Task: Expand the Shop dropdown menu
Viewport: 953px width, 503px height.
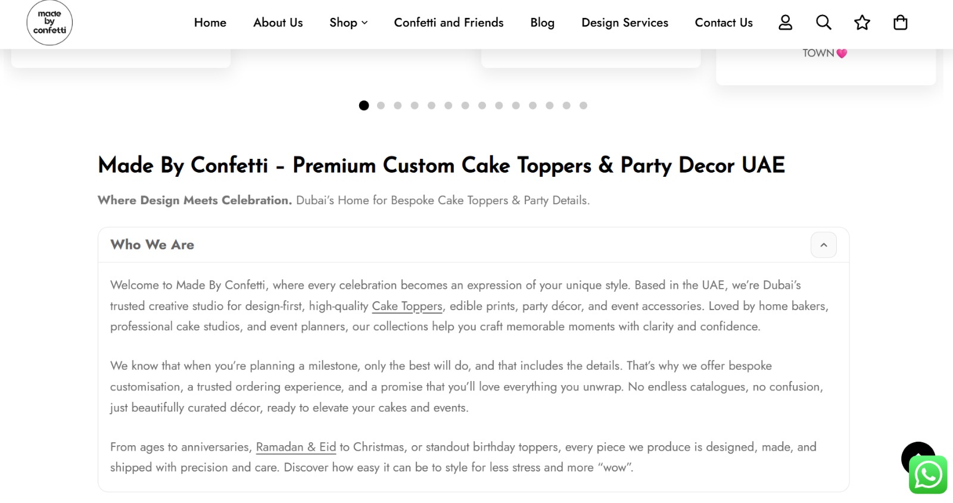Action: [348, 23]
